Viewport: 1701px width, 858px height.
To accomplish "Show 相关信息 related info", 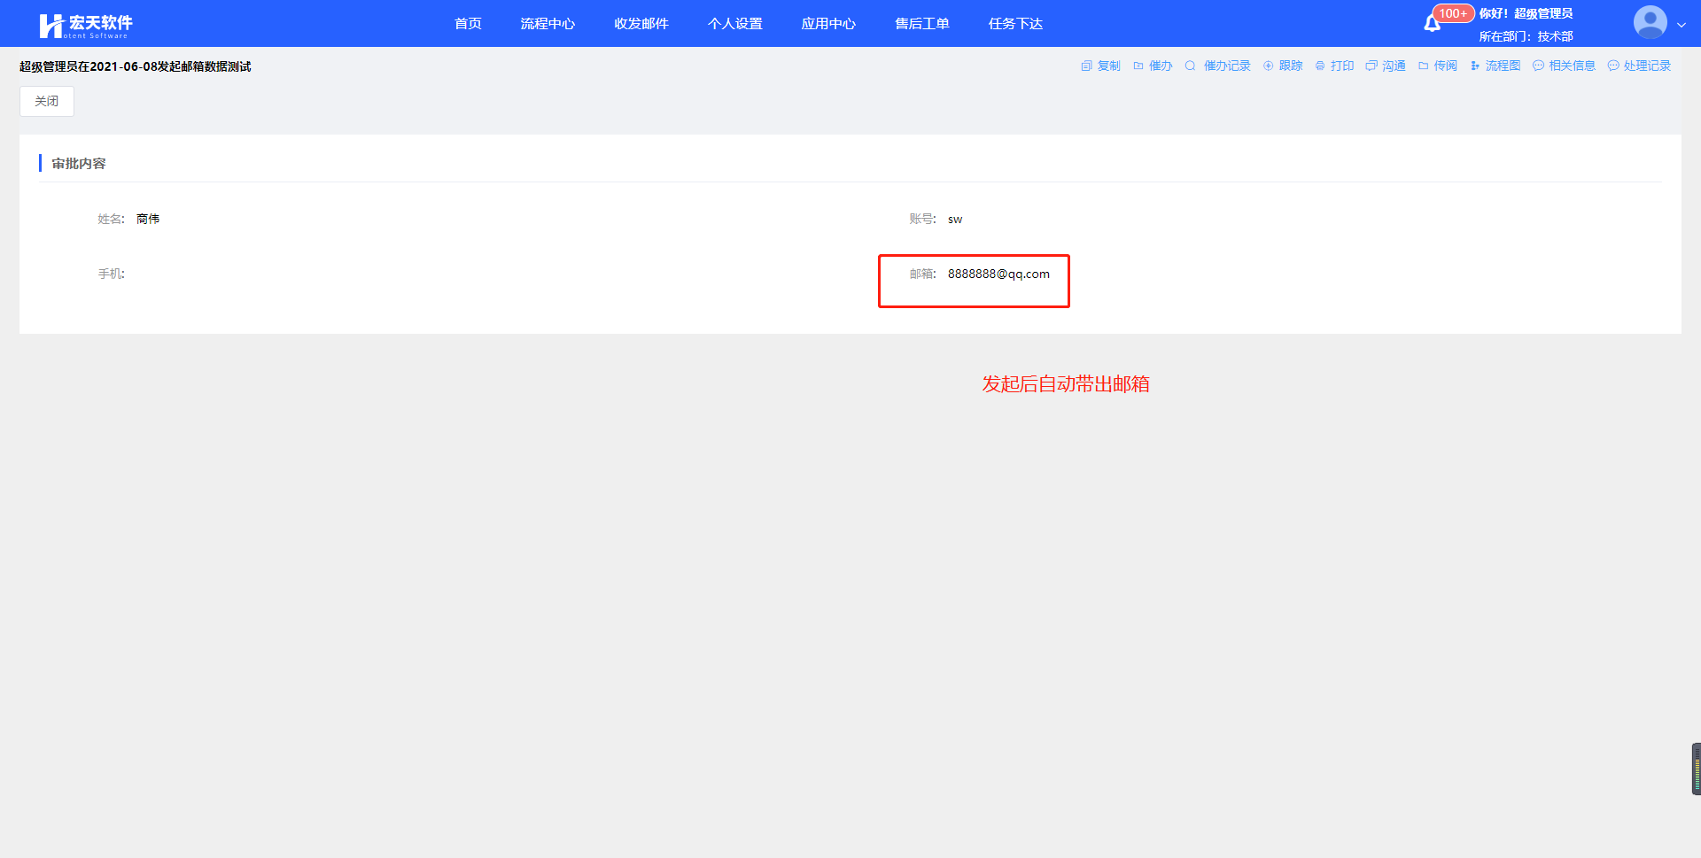I will (1564, 66).
